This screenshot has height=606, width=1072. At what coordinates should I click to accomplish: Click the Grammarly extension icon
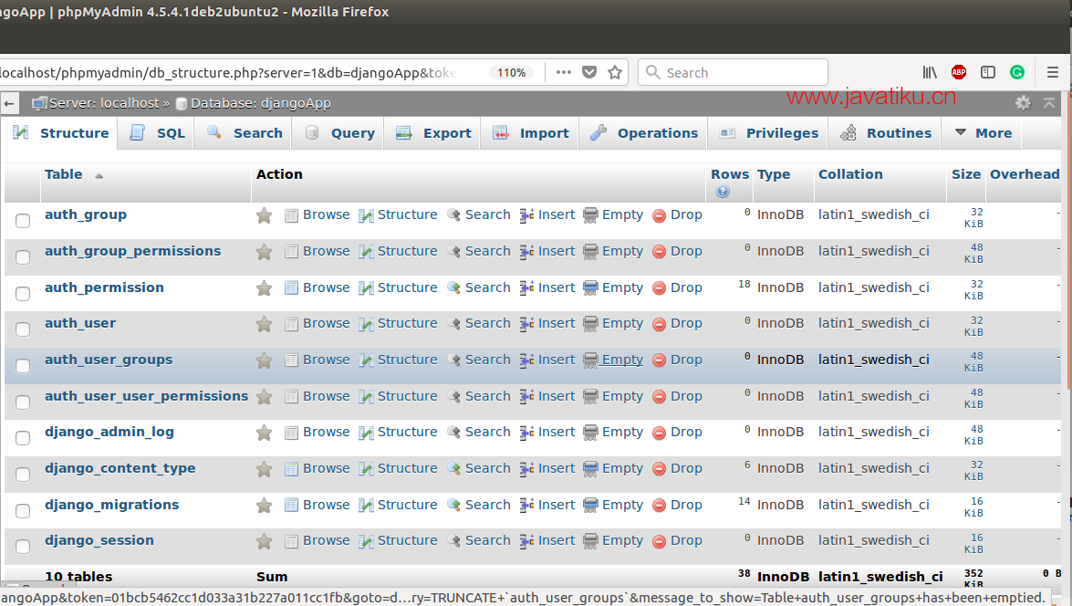click(1017, 72)
